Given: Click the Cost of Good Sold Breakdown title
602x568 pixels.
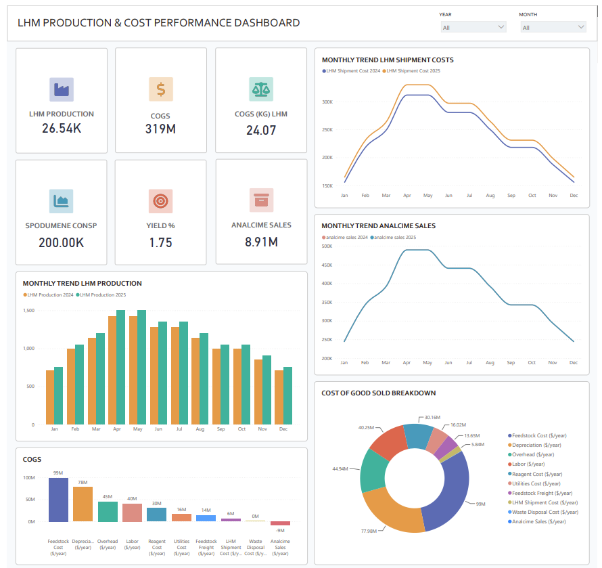Looking at the screenshot, I should coord(379,393).
